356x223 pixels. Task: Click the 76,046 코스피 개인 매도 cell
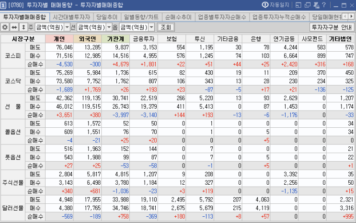(59, 47)
